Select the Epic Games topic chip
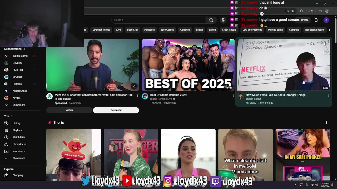Viewport: 337px width, 189px height. [167, 30]
